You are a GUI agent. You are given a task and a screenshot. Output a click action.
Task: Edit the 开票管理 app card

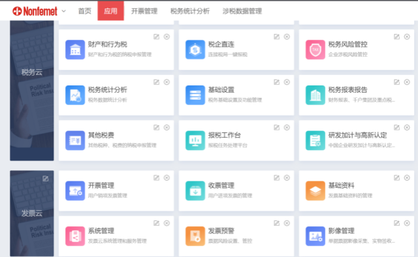click(x=157, y=177)
